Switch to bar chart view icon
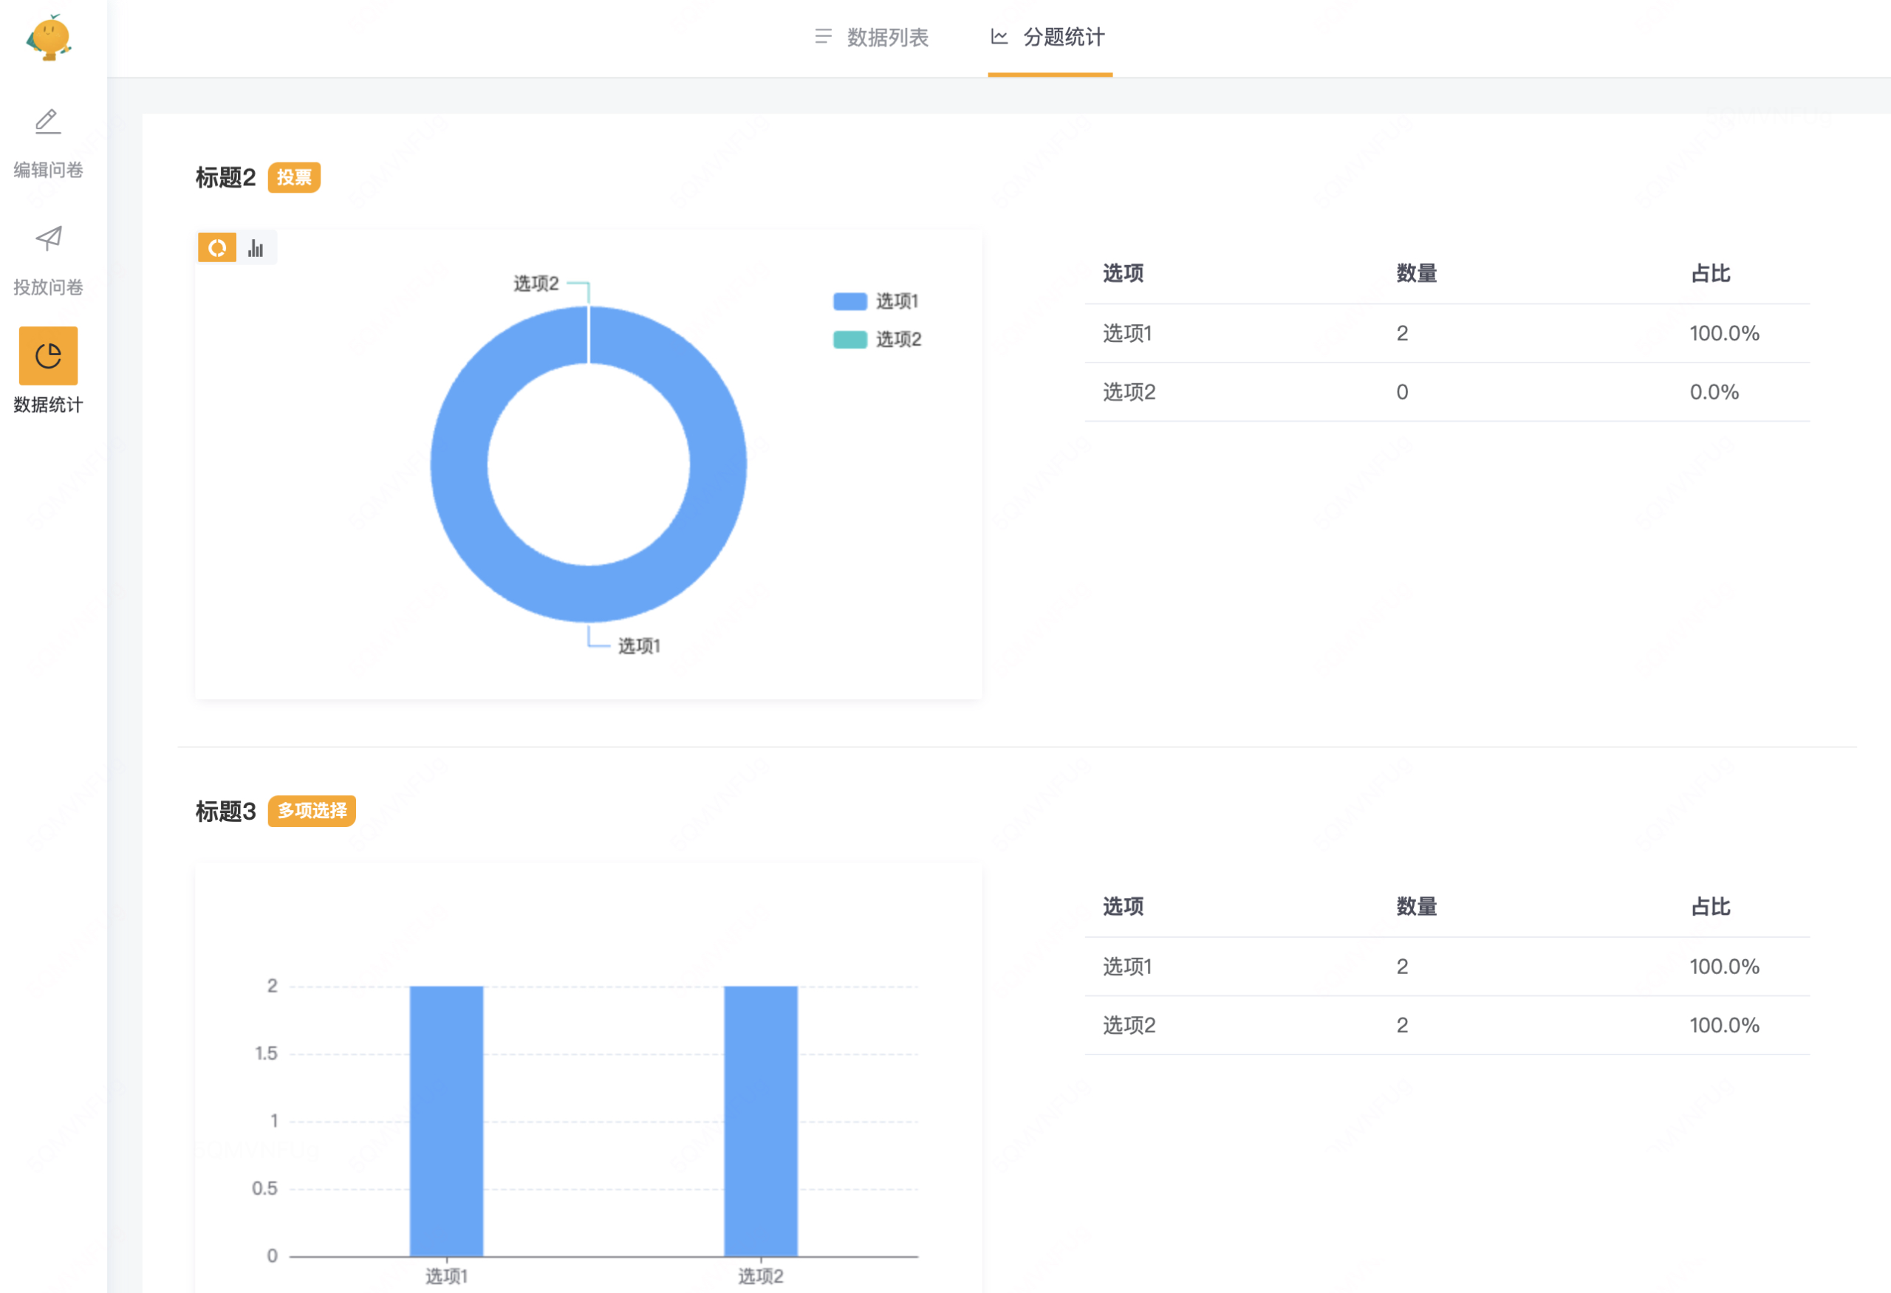This screenshot has height=1293, width=1891. 256,248
